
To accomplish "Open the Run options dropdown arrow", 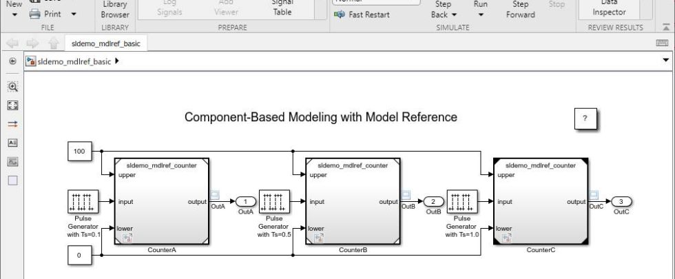I will point(481,15).
